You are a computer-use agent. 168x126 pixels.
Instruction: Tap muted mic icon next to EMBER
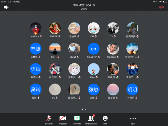coord(59,36)
